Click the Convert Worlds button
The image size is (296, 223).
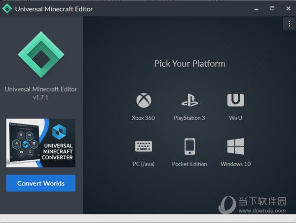point(41,183)
